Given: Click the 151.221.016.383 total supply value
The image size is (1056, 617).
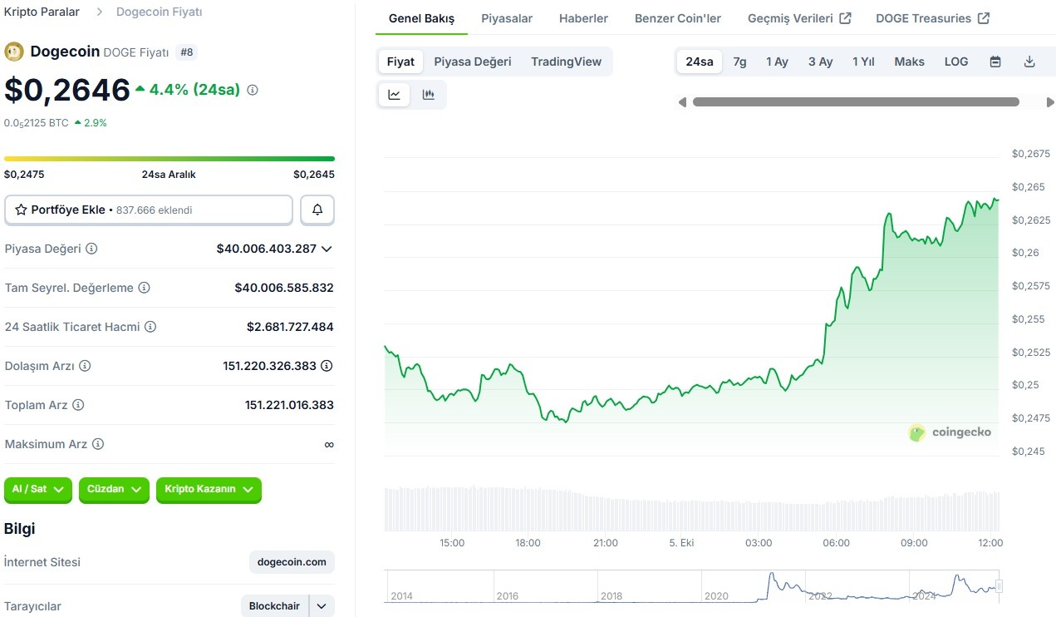Looking at the screenshot, I should coord(289,405).
